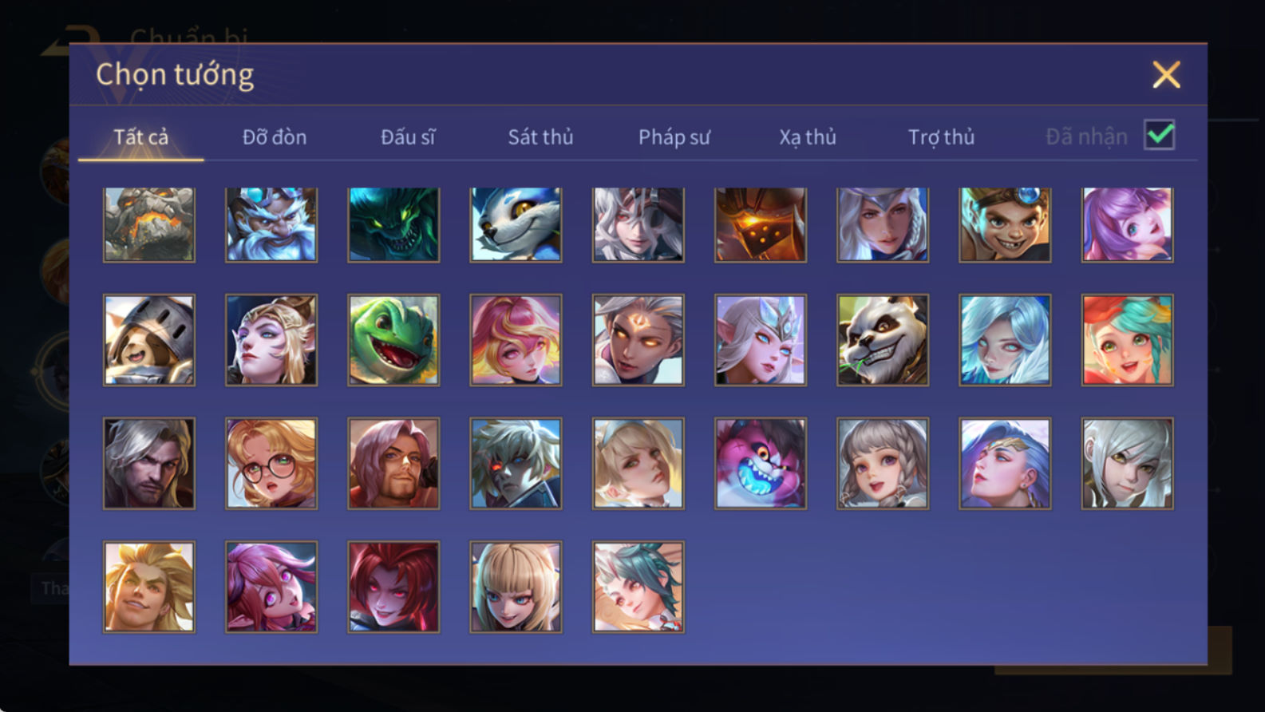Show the Xạ thủ hero list
This screenshot has height=712, width=1265.
[x=808, y=137]
